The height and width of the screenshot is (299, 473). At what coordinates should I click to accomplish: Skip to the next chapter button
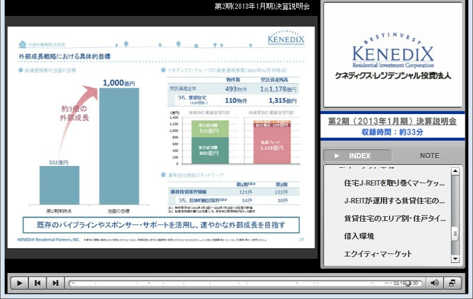click(x=55, y=283)
